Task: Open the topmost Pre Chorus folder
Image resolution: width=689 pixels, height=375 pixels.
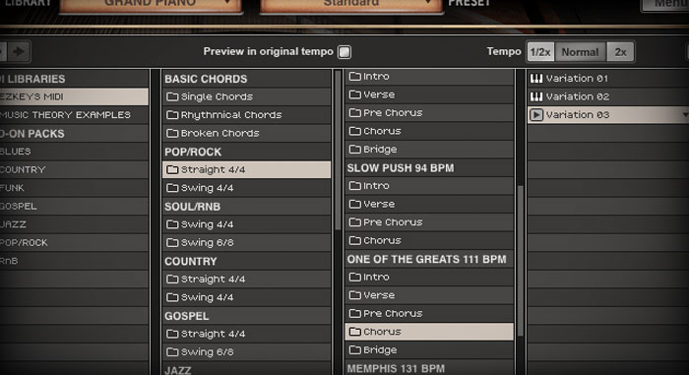Action: pyautogui.click(x=429, y=113)
